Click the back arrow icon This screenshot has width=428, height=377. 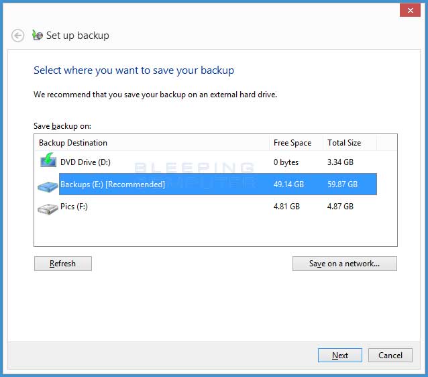(x=17, y=36)
